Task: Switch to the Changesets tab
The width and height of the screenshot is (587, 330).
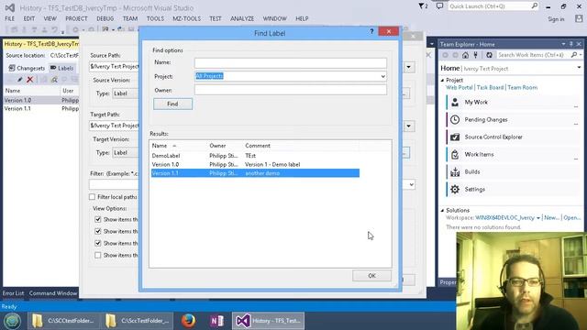Action: (x=27, y=68)
